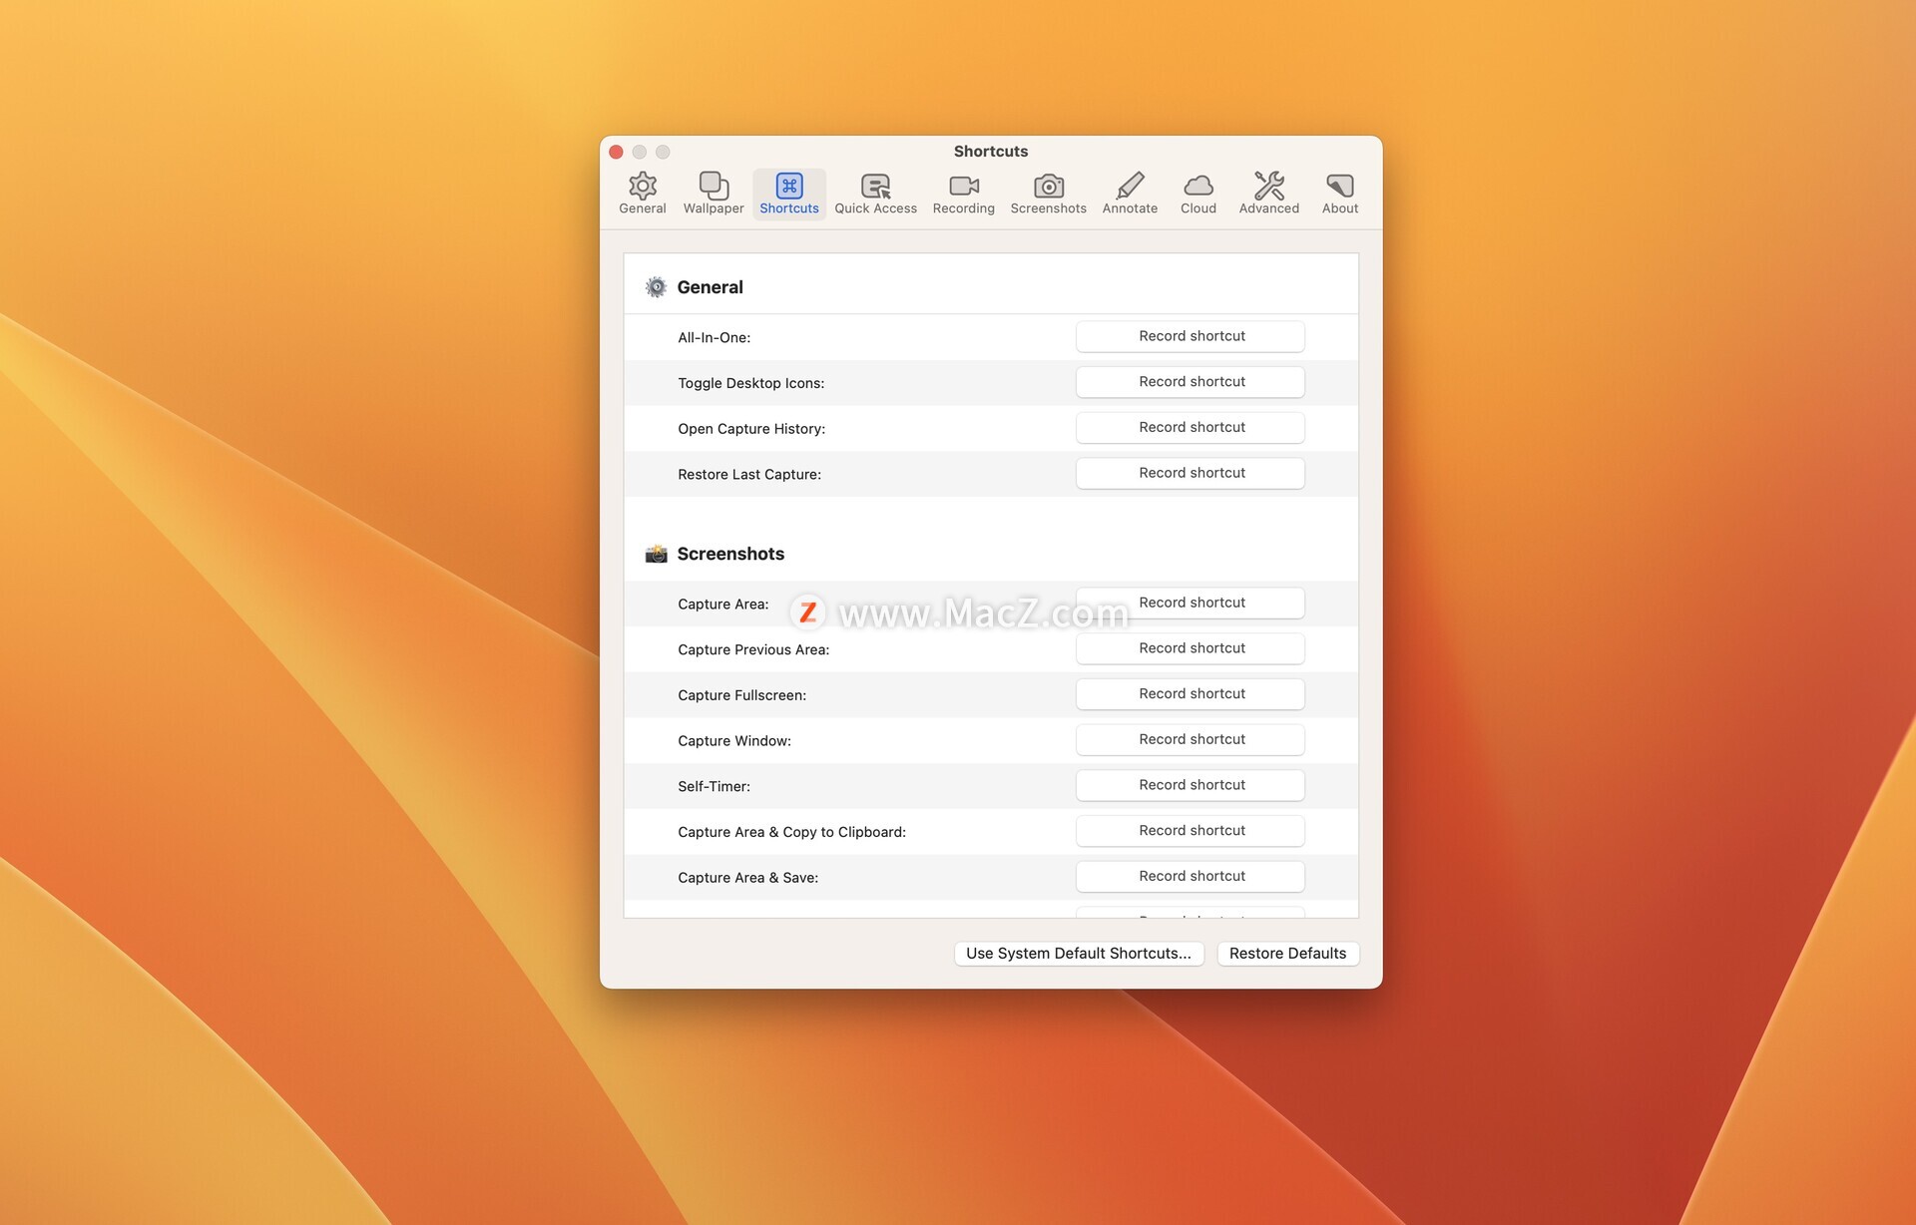Image resolution: width=1916 pixels, height=1225 pixels.
Task: Open the Screenshots camera icon
Action: 1048,187
